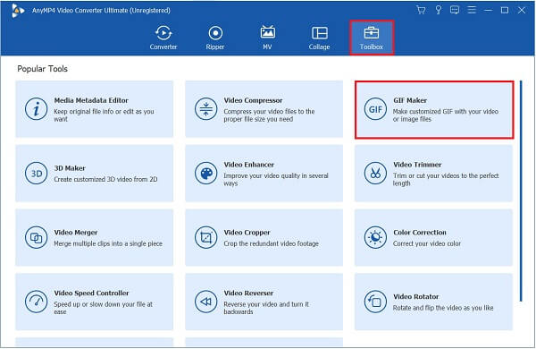Click 'Speed up or slow down' description
536x349 pixels.
[103, 308]
